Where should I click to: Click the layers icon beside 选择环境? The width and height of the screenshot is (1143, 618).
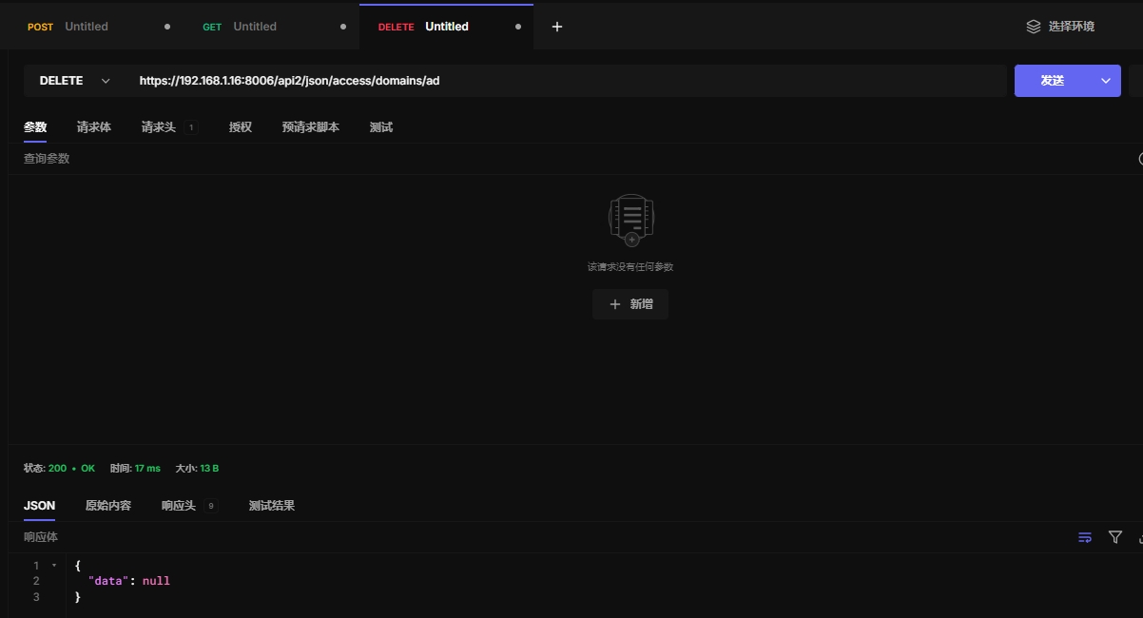tap(1033, 27)
